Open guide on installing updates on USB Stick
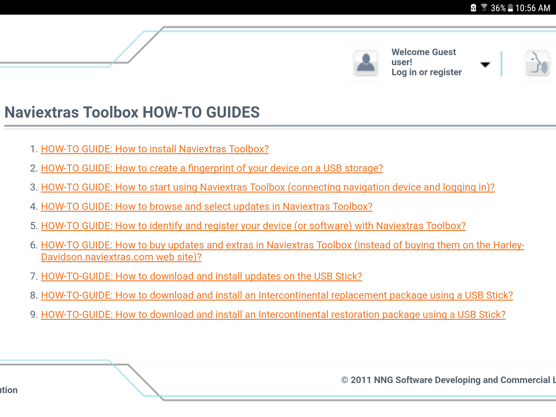The width and height of the screenshot is (556, 417). tap(201, 276)
